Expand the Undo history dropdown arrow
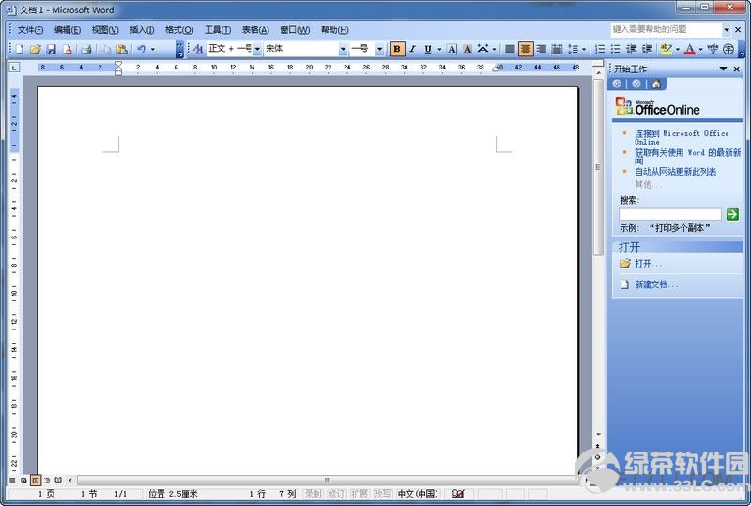 [x=153, y=49]
